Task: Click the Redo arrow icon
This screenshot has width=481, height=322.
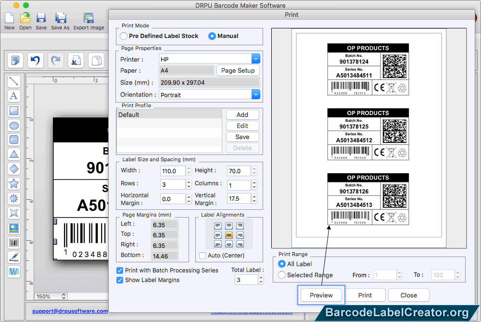Action: (x=55, y=60)
